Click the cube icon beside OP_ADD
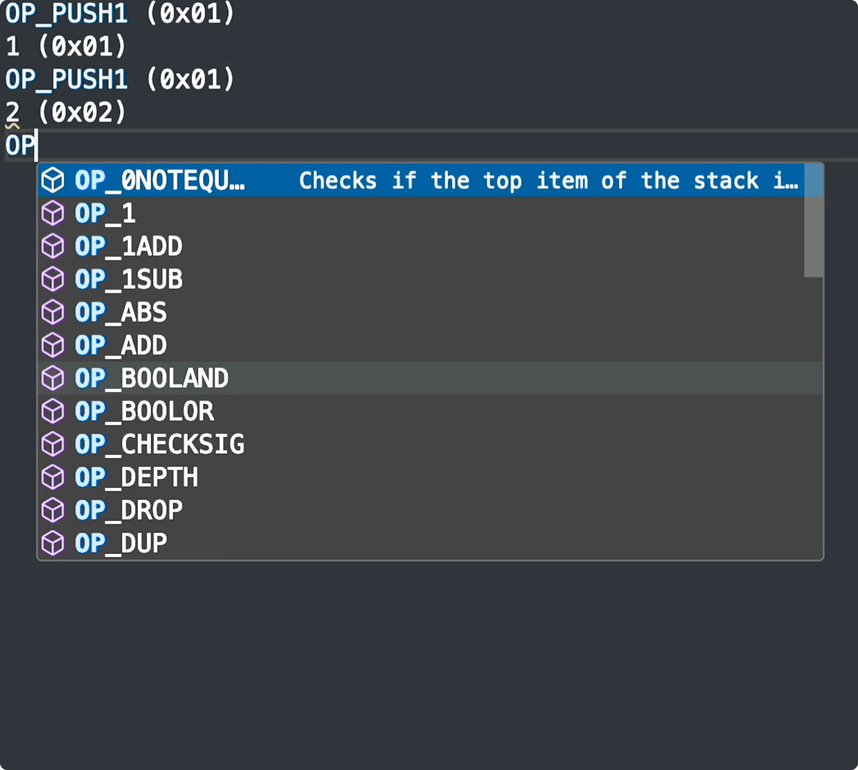 tap(53, 345)
